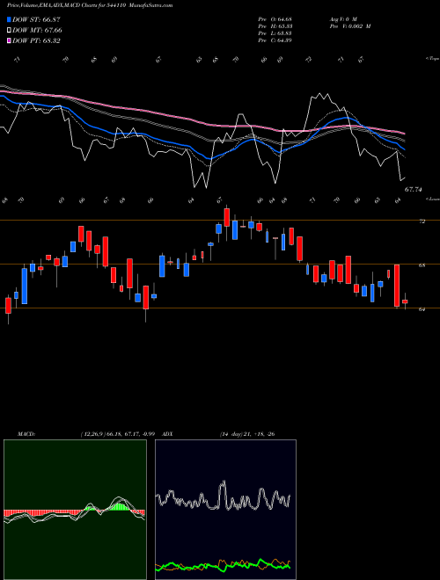Click MACD values (12,26,9) 66.18, 67.17, -0.99

click(120, 434)
